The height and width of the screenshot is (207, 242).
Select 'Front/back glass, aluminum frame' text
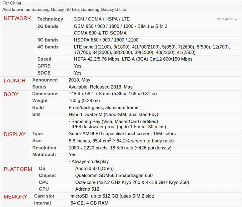pos(103,107)
